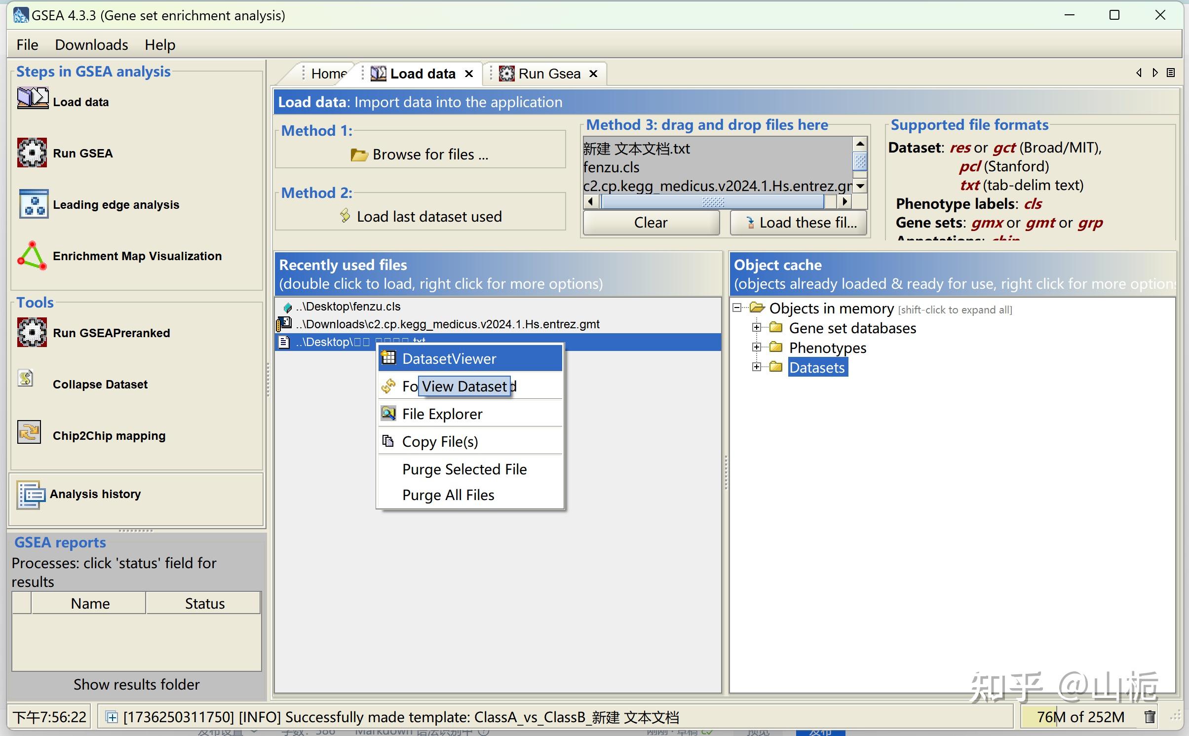
Task: Open the Chip2Chip mapping tool icon
Action: (x=29, y=432)
